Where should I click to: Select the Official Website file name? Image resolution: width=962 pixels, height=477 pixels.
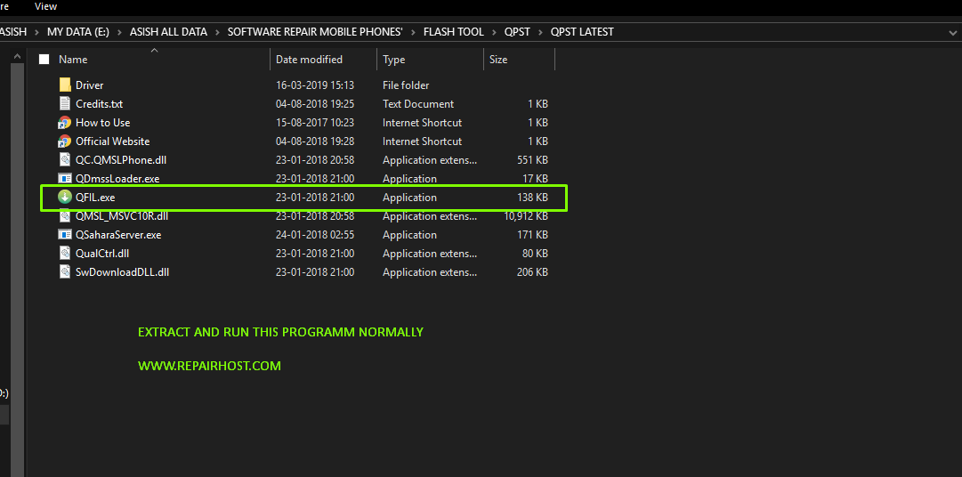pos(113,141)
